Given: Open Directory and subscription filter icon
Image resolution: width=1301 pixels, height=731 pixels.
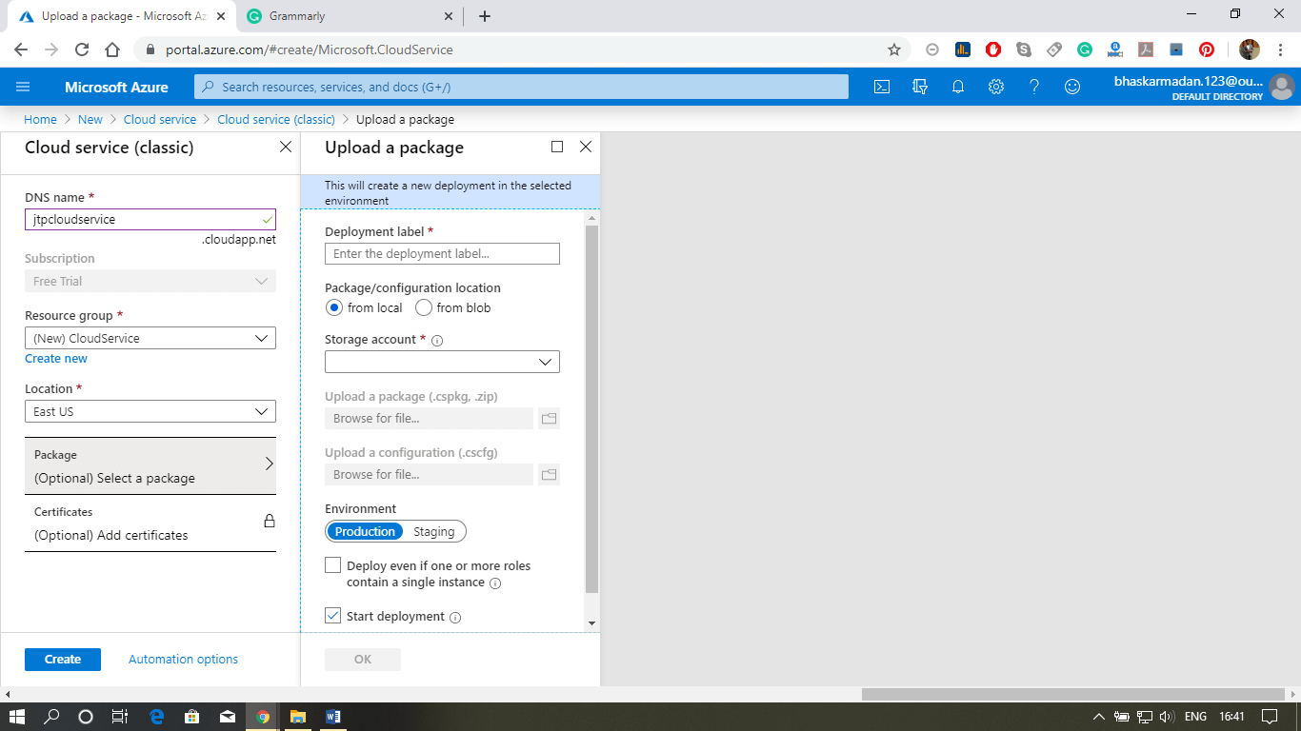Looking at the screenshot, I should tap(920, 87).
